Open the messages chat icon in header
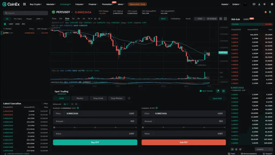Viewport: 275px width, 155px height. pyautogui.click(x=254, y=4)
